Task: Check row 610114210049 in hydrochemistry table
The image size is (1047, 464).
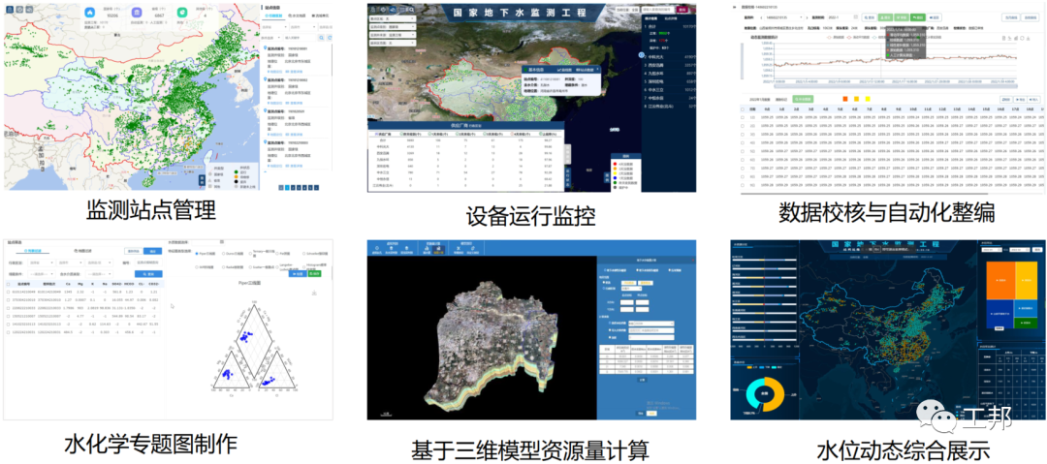Action: point(8,292)
